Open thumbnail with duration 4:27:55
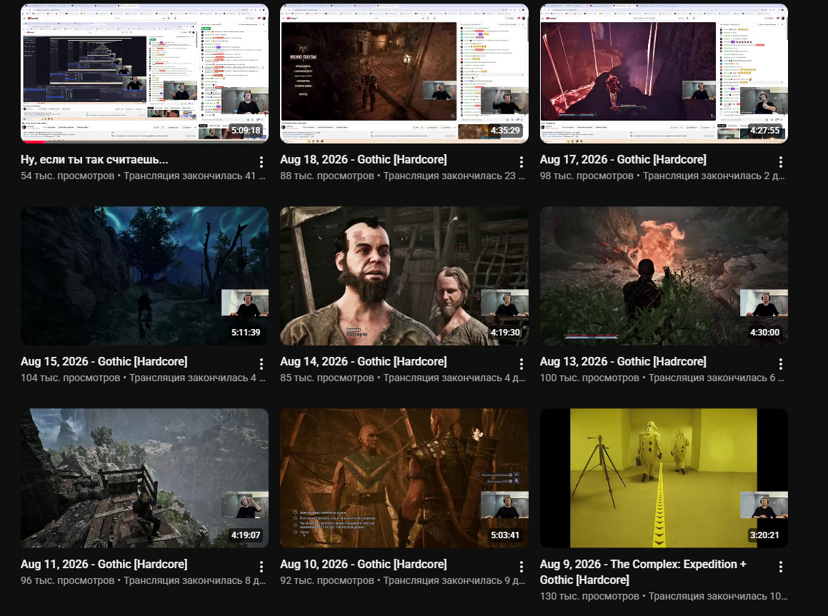 point(664,74)
